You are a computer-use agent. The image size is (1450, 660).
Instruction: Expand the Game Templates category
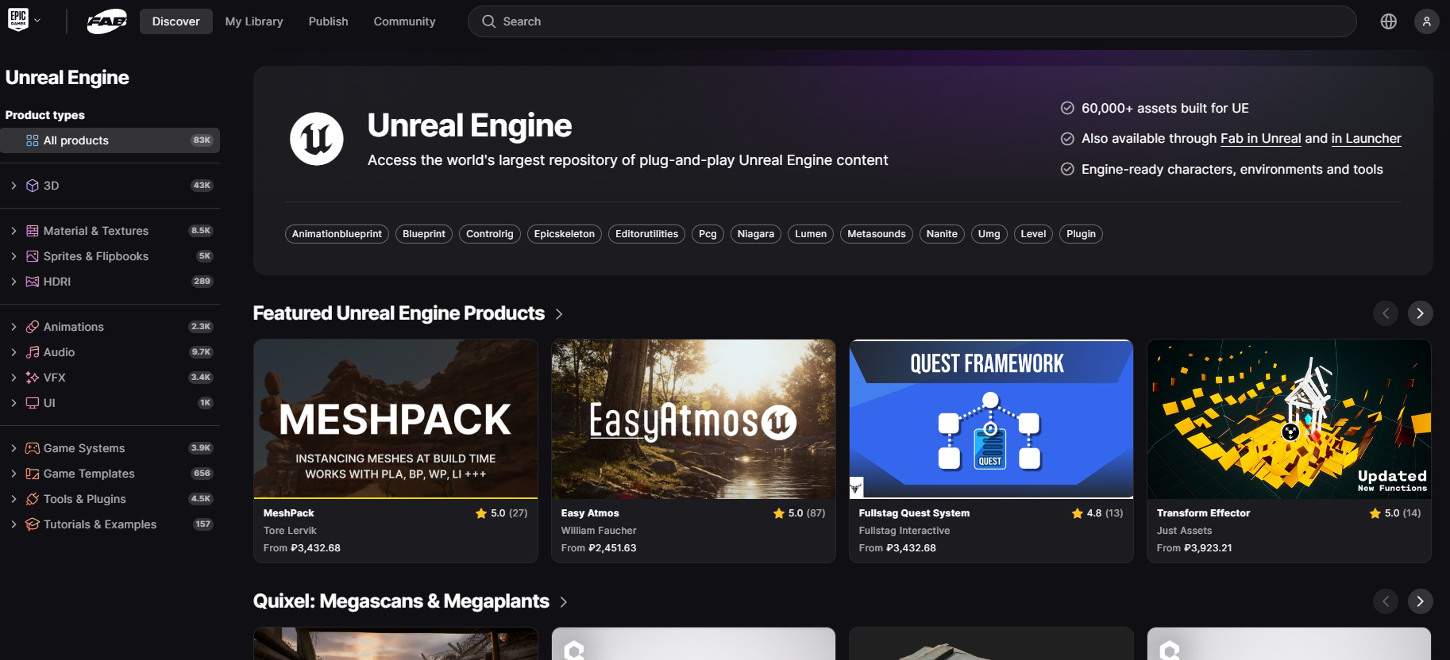[x=13, y=474]
